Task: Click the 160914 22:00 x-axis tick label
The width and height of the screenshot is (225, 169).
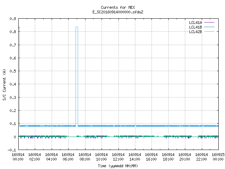Action: 201,157
